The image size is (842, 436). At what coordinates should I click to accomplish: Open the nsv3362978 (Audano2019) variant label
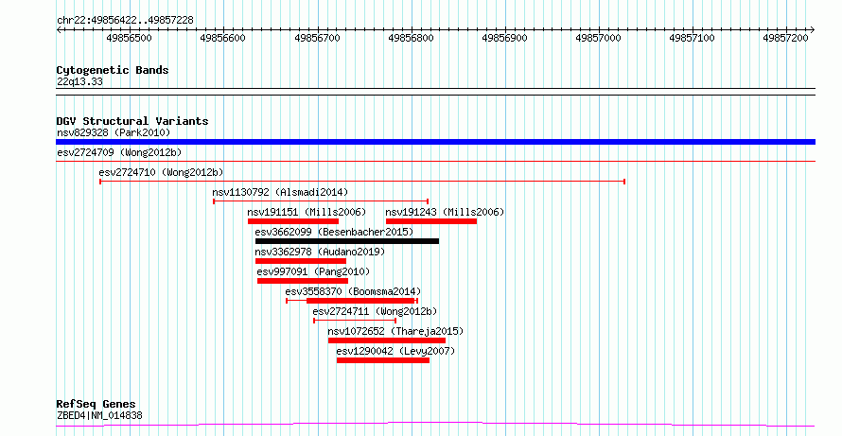click(320, 252)
